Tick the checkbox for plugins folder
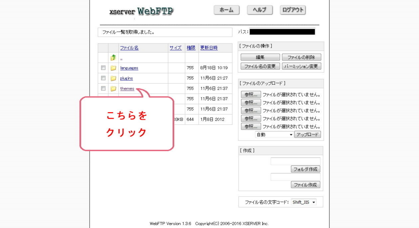This screenshot has height=228, width=419. pyautogui.click(x=103, y=78)
